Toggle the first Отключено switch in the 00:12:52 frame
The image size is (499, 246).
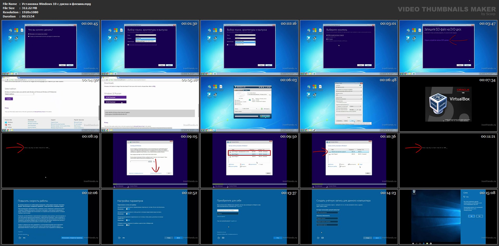coord(128,209)
